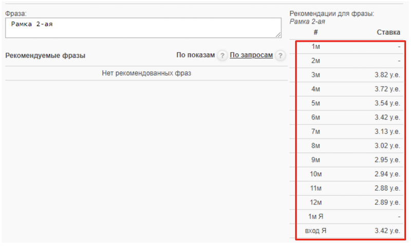Sort recommended phrases via По запросам link
The height and width of the screenshot is (246, 411).
click(x=251, y=55)
